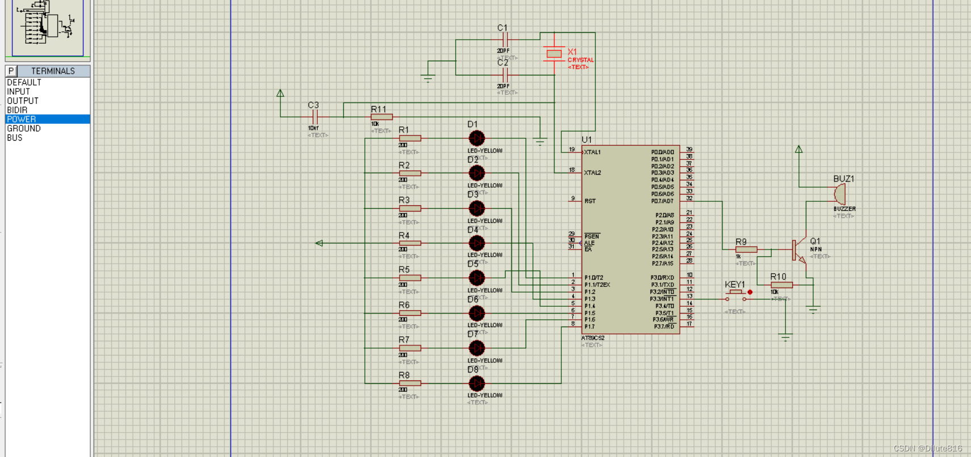This screenshot has width=971, height=457.
Task: Click the ground symbol below R11
Action: (540, 142)
